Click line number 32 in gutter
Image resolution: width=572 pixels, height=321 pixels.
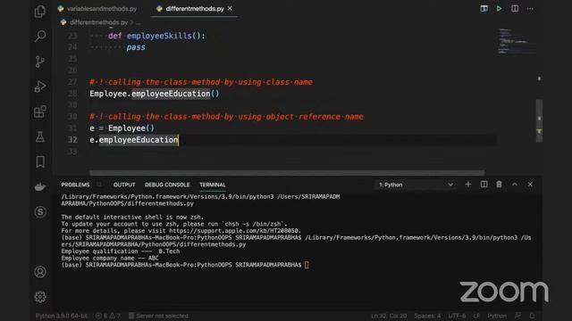pyautogui.click(x=72, y=140)
